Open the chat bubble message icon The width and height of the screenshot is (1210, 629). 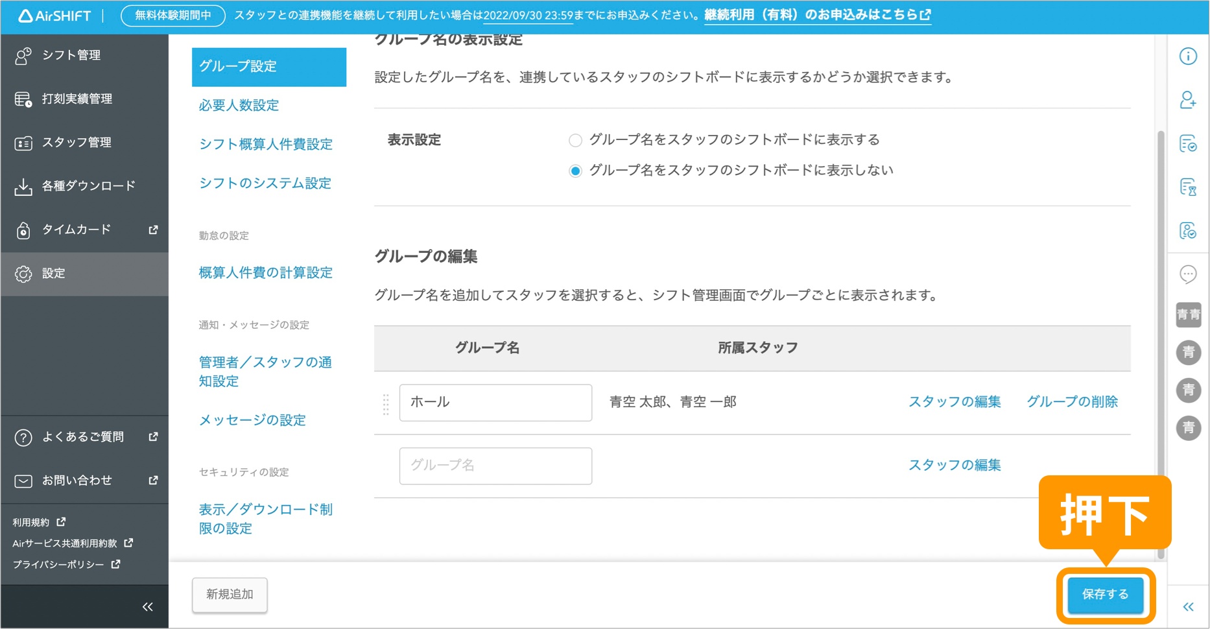pos(1189,274)
